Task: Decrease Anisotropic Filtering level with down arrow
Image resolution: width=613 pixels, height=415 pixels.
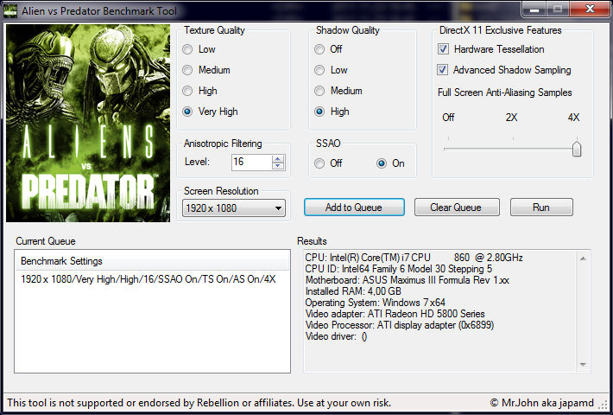Action: 278,166
